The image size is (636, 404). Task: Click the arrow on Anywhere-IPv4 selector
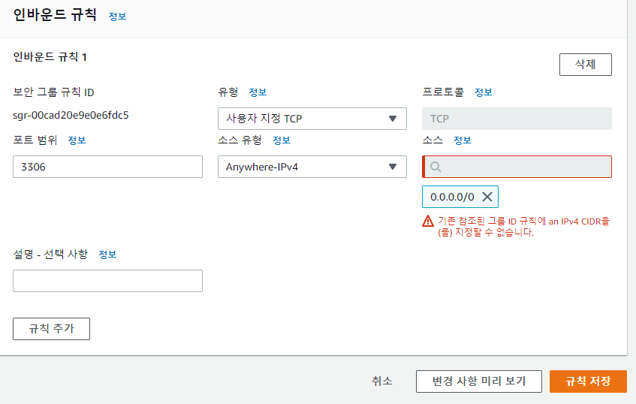pos(392,167)
